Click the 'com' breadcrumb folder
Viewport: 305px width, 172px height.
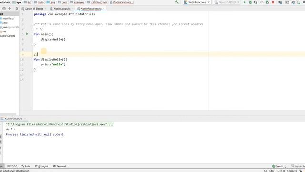pyautogui.click(x=62, y=2)
